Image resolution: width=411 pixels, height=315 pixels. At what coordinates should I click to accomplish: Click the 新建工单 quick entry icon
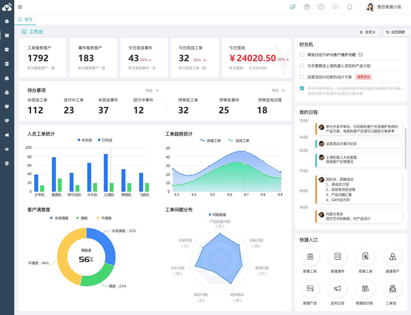pyautogui.click(x=310, y=256)
